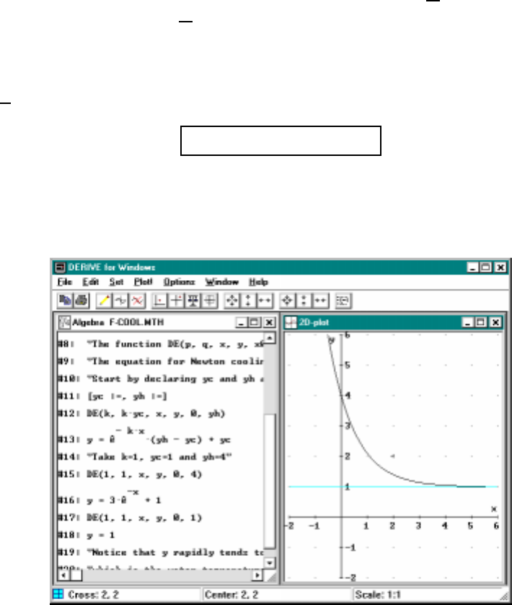Click the 2D-plot window title icon
This screenshot has width=512, height=605.
pyautogui.click(x=291, y=322)
